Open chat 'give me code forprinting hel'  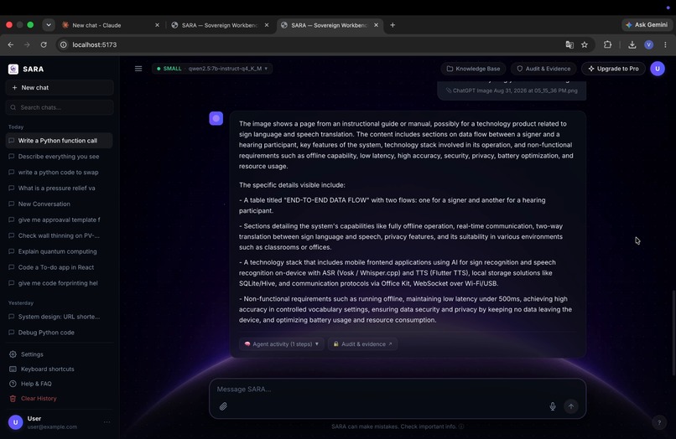coord(60,283)
